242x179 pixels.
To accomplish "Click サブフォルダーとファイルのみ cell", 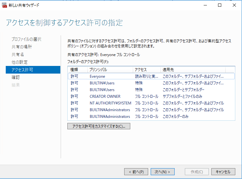I will tap(182, 97).
